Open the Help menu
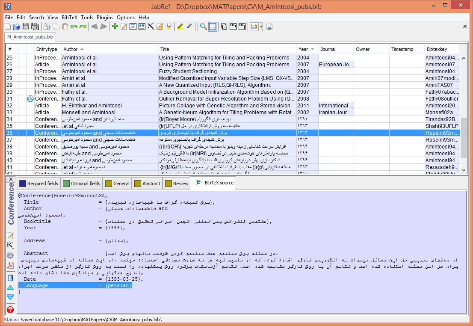 (144, 18)
